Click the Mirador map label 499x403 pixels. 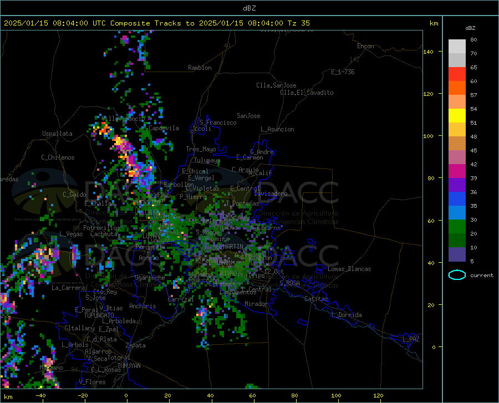tap(256, 304)
